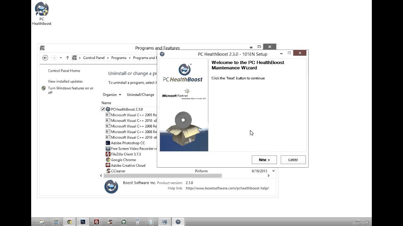Minimize the PC HealthBoost Setup window

tap(281, 54)
